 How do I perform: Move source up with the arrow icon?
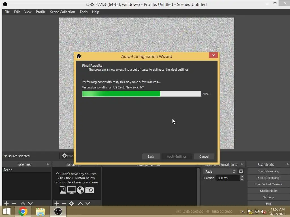pyautogui.click(x=80, y=203)
